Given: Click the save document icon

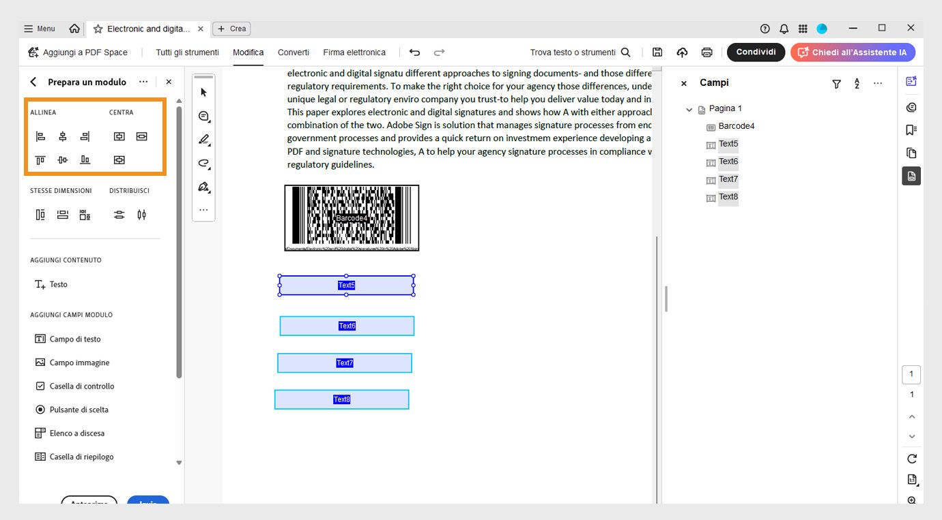Looking at the screenshot, I should (657, 52).
